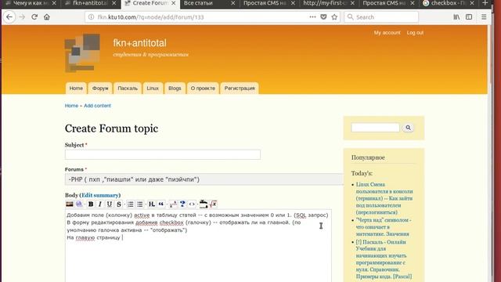Bookmark this page with the star icon
Viewport: 501px width, 282px height.
coord(334,17)
